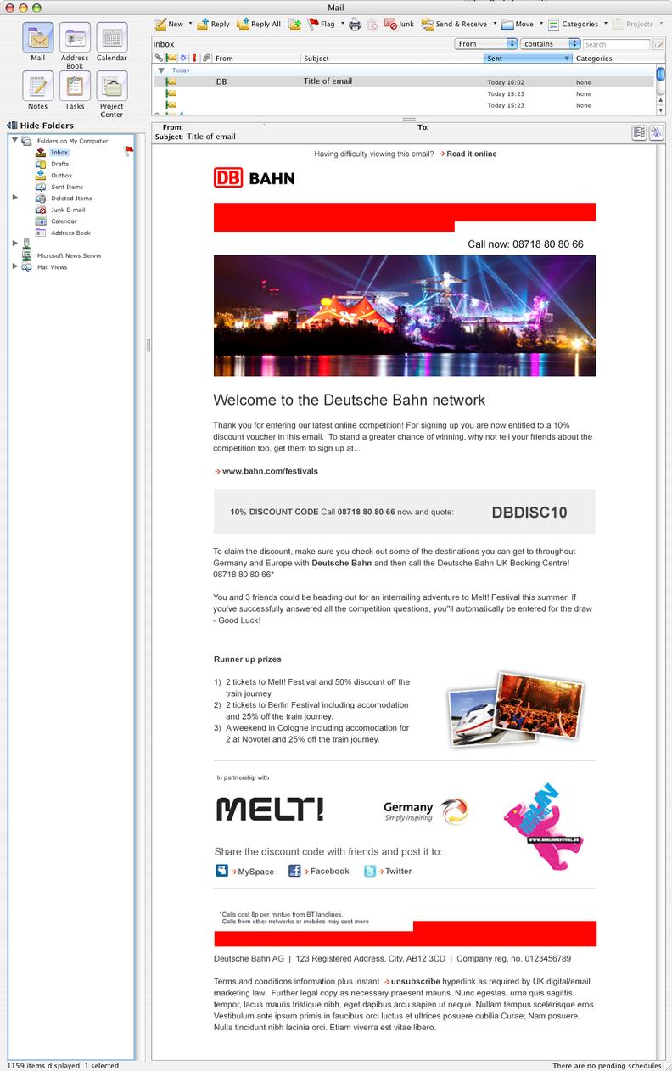672x1071 pixels.
Task: Select the Drafts folder
Action: [x=59, y=164]
